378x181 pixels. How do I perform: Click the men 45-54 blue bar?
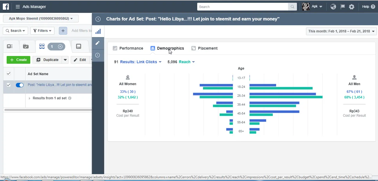(274, 112)
